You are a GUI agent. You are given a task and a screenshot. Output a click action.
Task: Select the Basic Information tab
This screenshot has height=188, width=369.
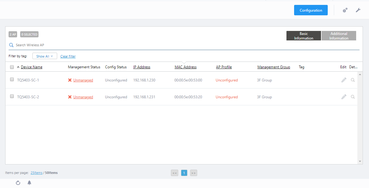click(x=304, y=36)
